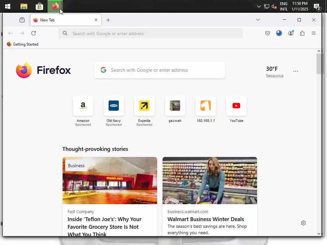This screenshot has width=327, height=245.
Task: Open a new tab with plus button
Action: point(108,20)
